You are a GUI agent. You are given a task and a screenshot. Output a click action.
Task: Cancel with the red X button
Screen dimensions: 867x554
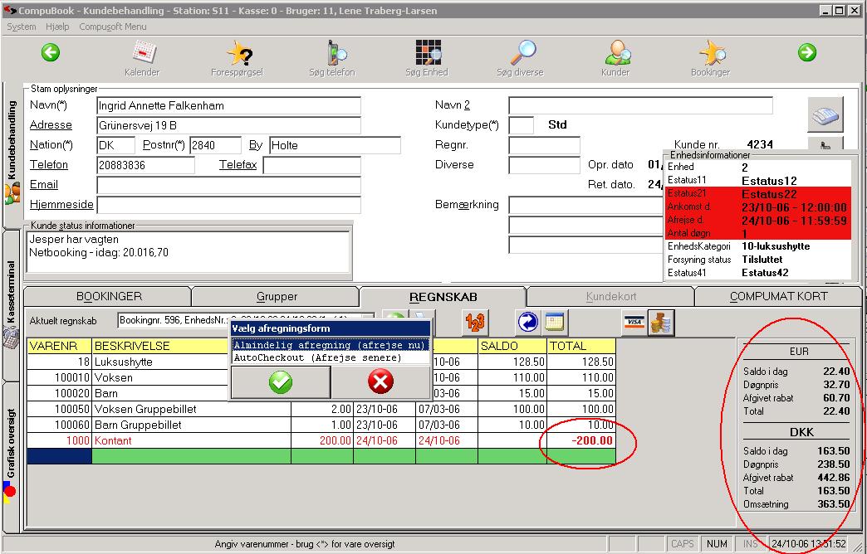click(x=380, y=381)
